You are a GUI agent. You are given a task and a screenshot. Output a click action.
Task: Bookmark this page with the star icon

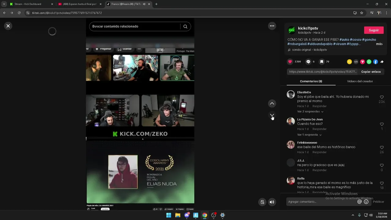(362, 13)
